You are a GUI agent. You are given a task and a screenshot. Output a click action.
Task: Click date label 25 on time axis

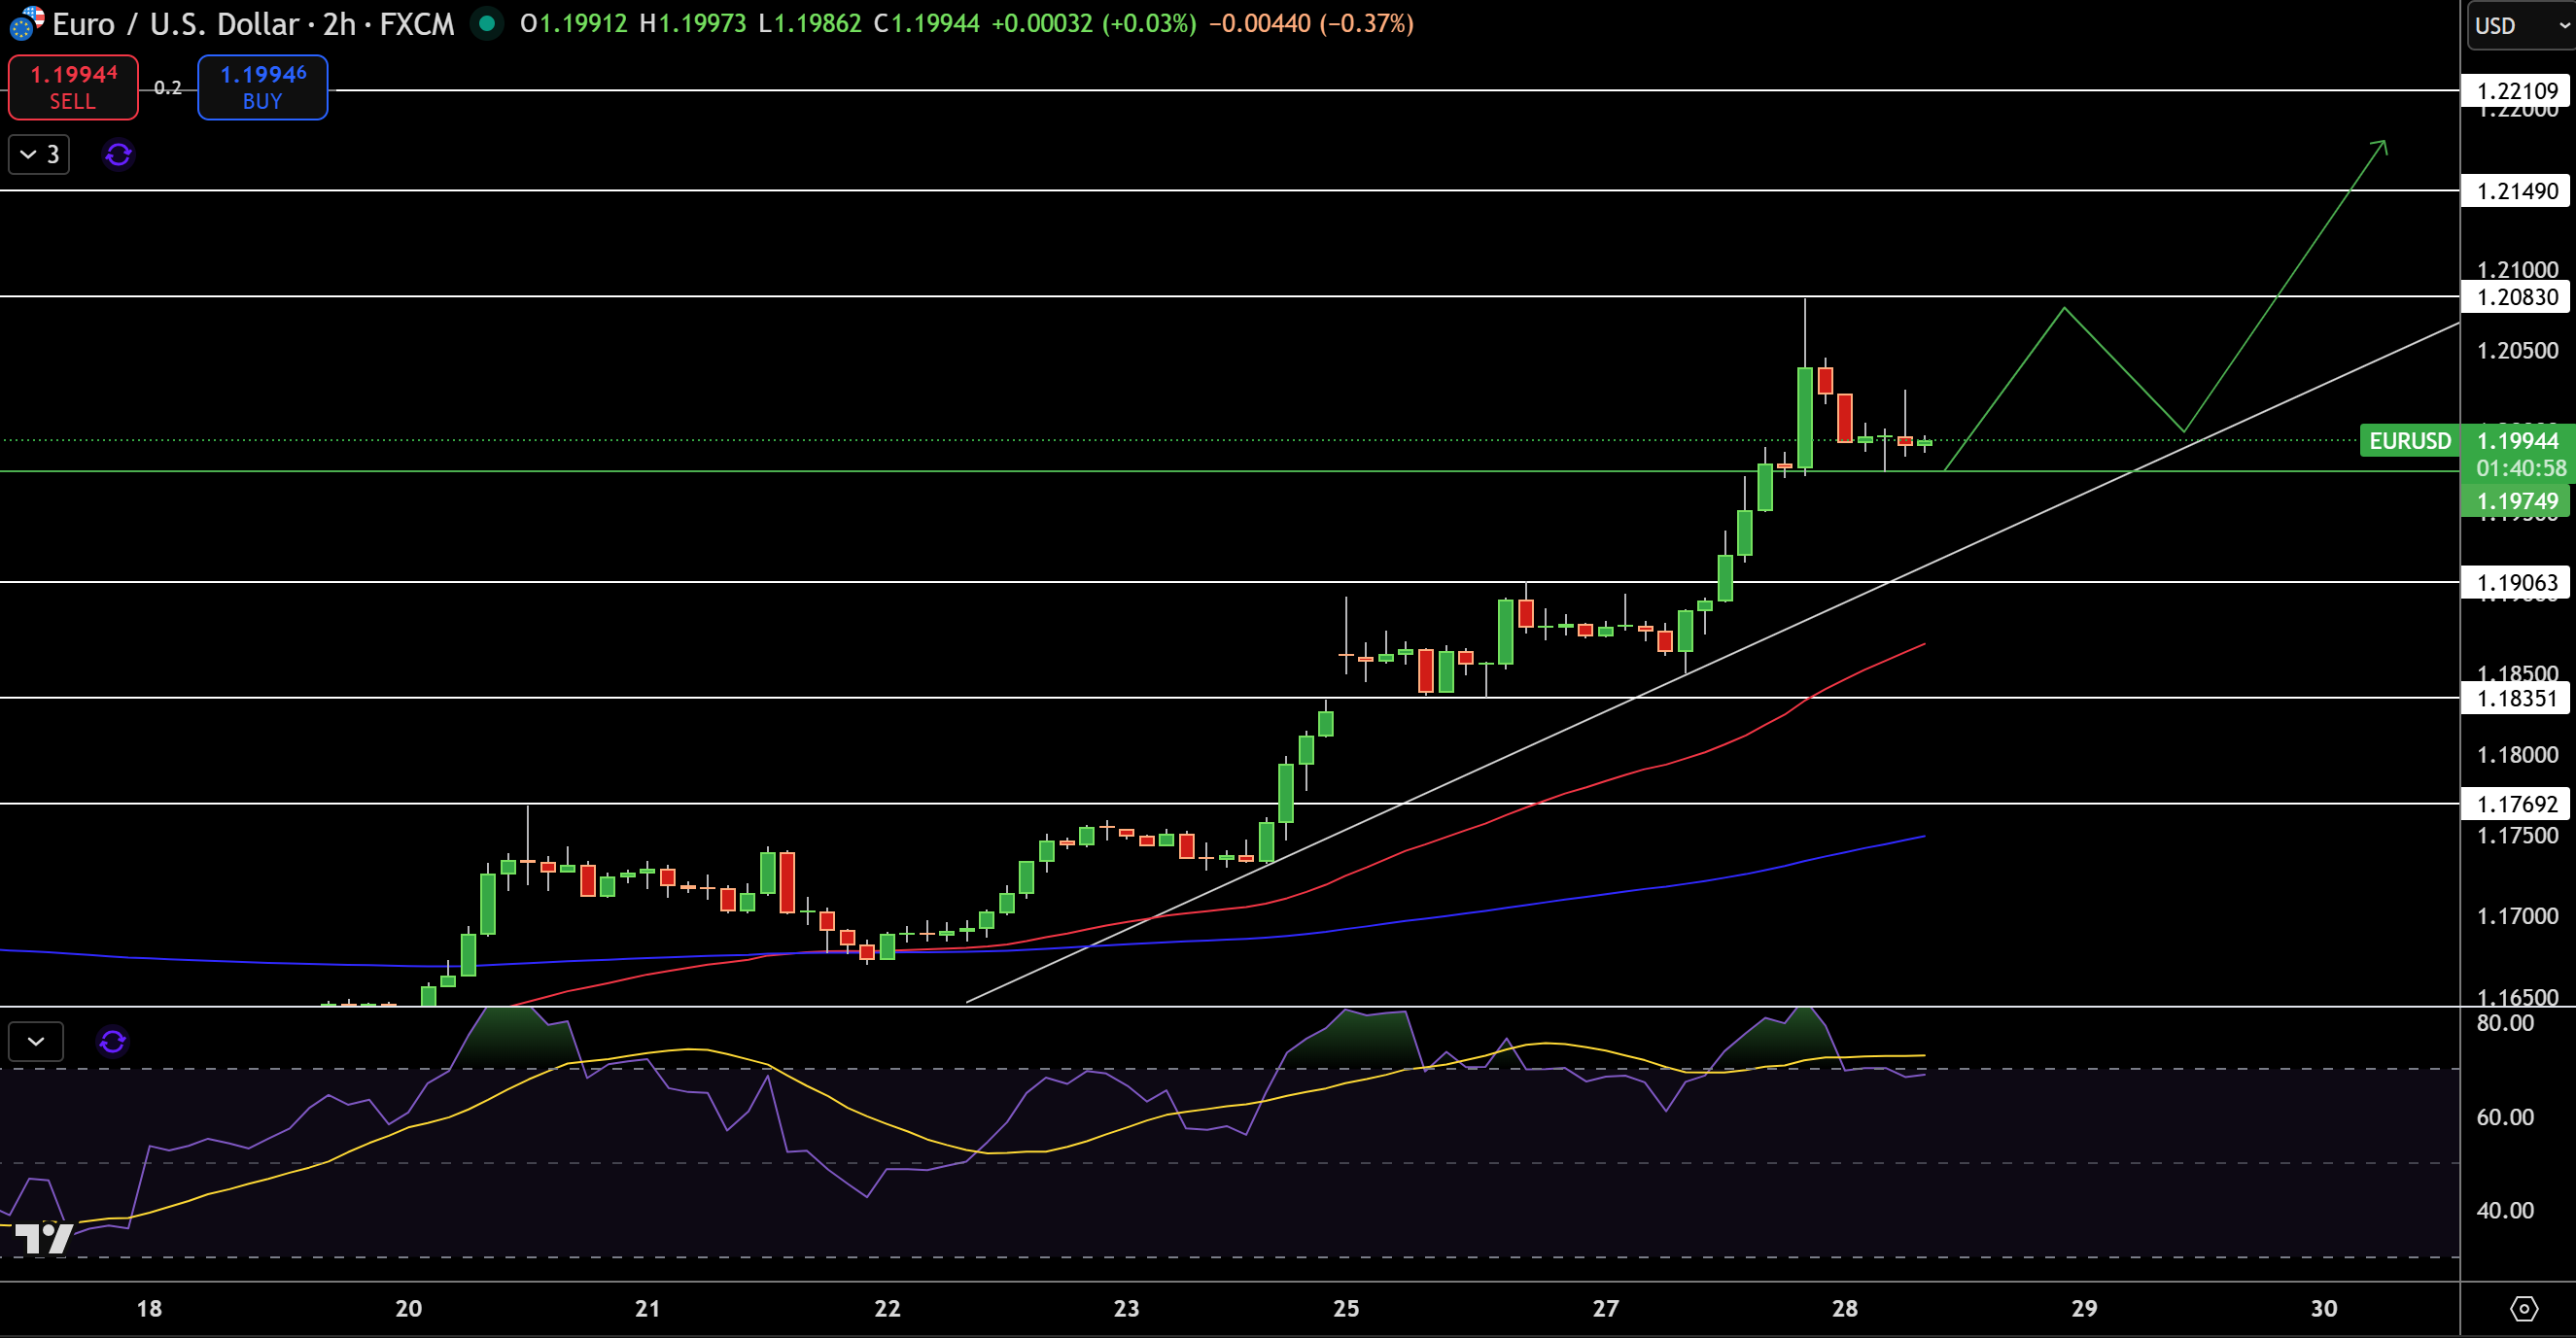tap(1346, 1308)
